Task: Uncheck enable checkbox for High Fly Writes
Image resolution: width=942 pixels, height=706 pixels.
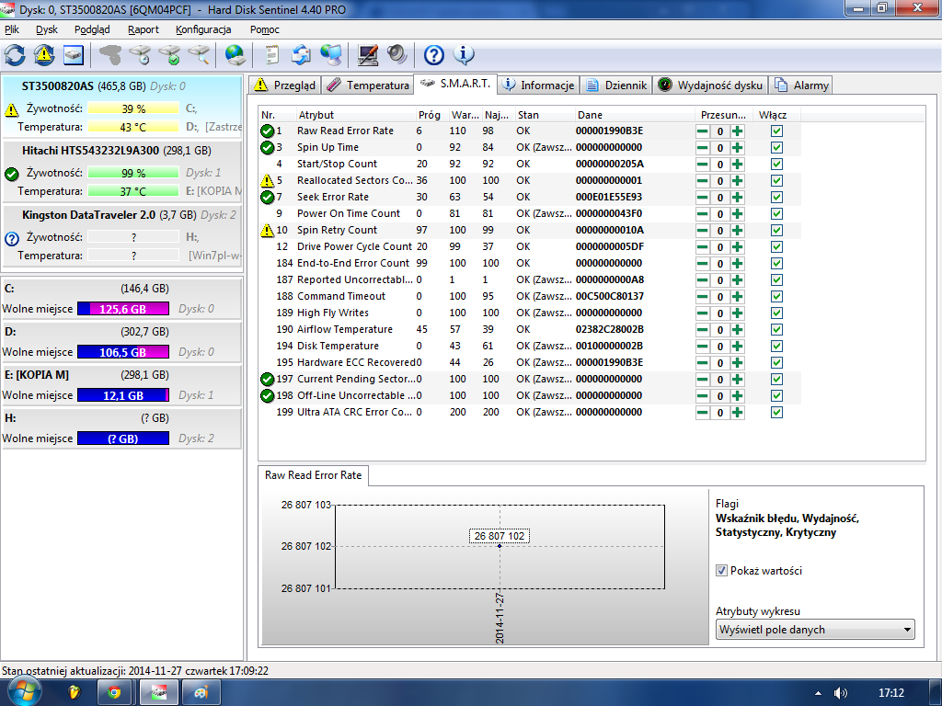Action: pyautogui.click(x=776, y=313)
